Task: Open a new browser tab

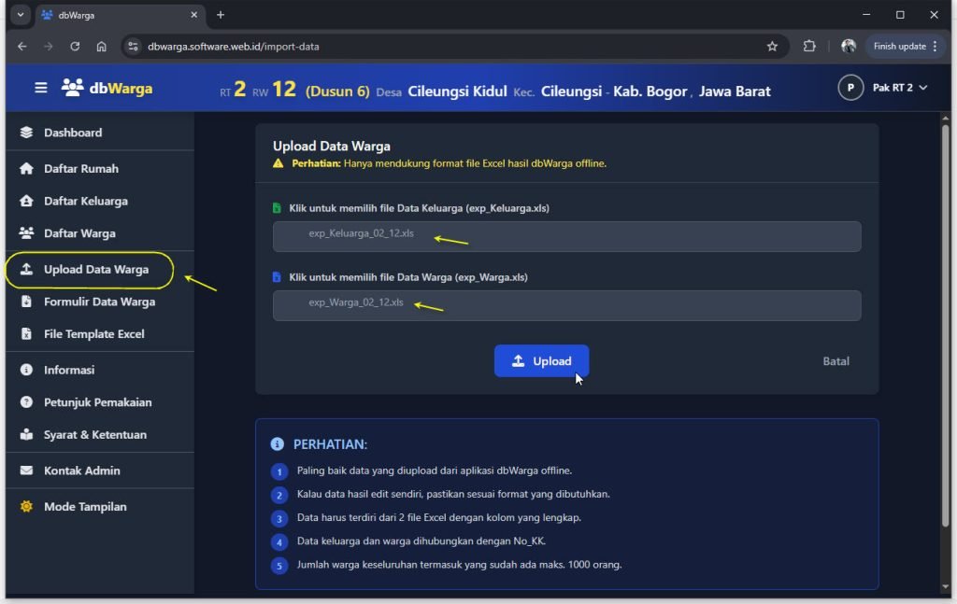Action: pos(221,15)
